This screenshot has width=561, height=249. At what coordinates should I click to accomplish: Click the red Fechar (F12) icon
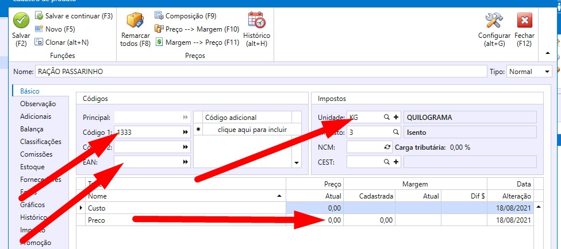524,21
